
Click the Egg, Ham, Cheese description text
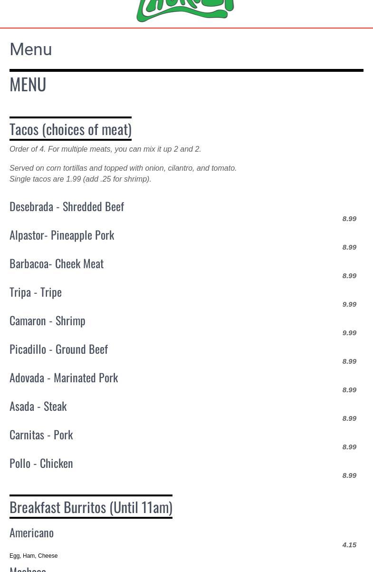pyautogui.click(x=33, y=556)
